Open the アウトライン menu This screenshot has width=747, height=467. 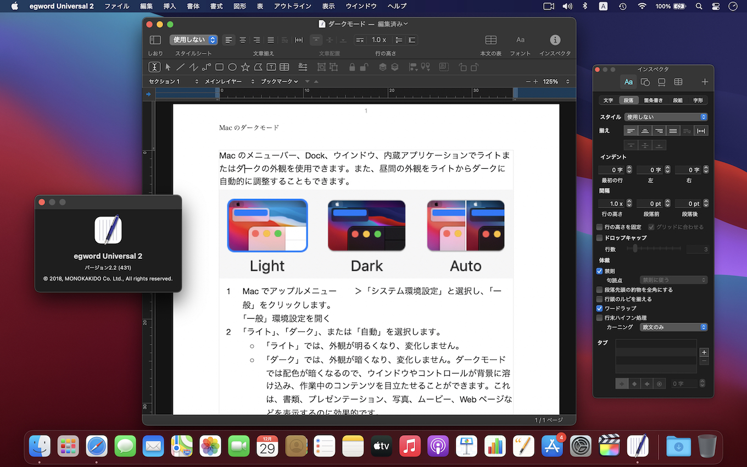click(292, 6)
